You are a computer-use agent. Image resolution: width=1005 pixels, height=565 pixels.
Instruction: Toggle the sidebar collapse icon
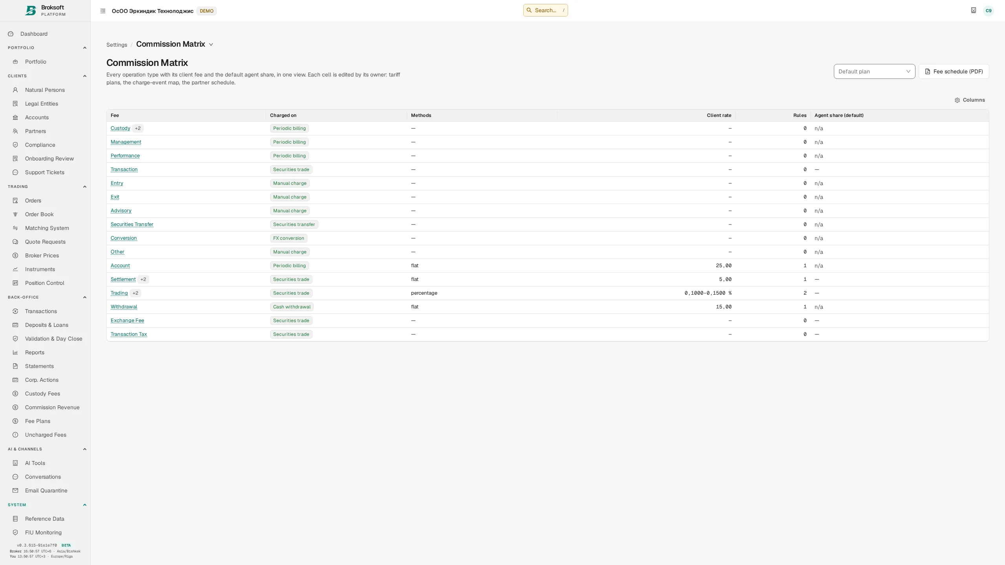coord(103,11)
